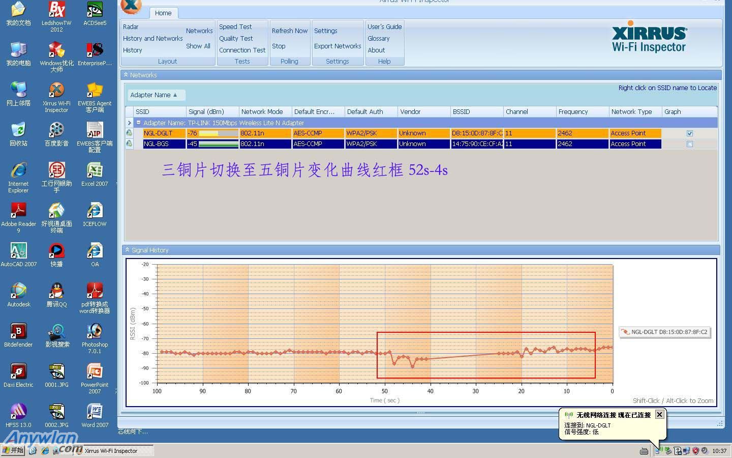Open the Settings option in ribbon
Viewport: 732px width, 458px height.
[x=325, y=31]
